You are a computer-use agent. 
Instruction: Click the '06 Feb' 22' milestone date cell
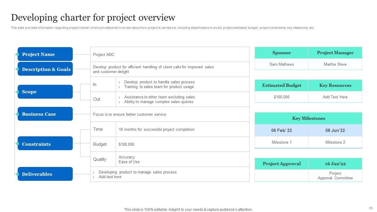(x=282, y=130)
